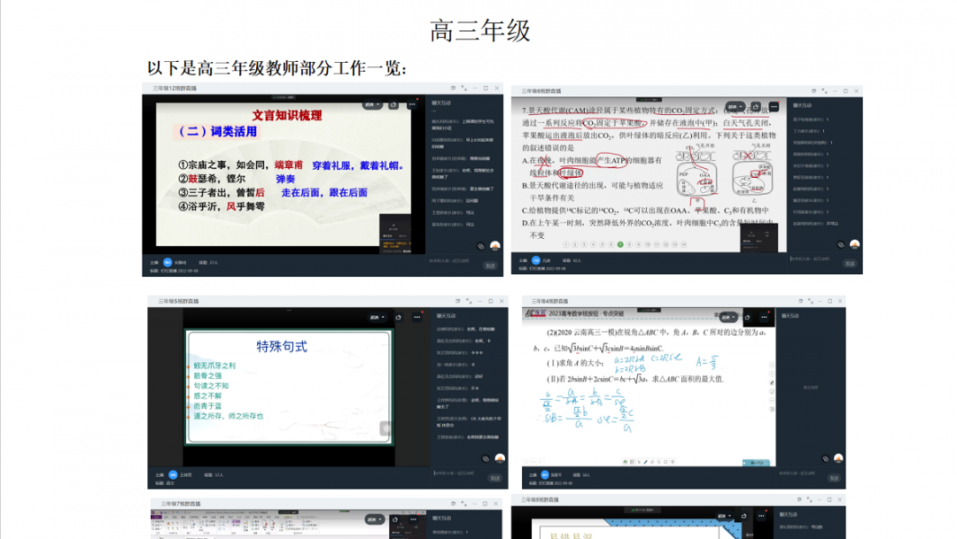Viewport: 957px width, 539px height.
Task: Click the host avatar in 三年级5班群直播 bottom bar
Action: 174,474
